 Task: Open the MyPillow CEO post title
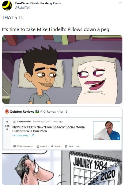click(x=48, y=129)
